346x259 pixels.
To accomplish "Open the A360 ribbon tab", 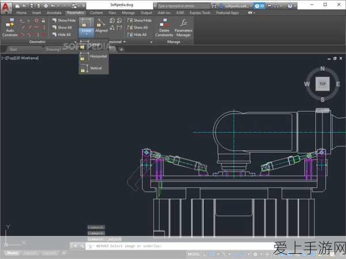I will (x=180, y=13).
